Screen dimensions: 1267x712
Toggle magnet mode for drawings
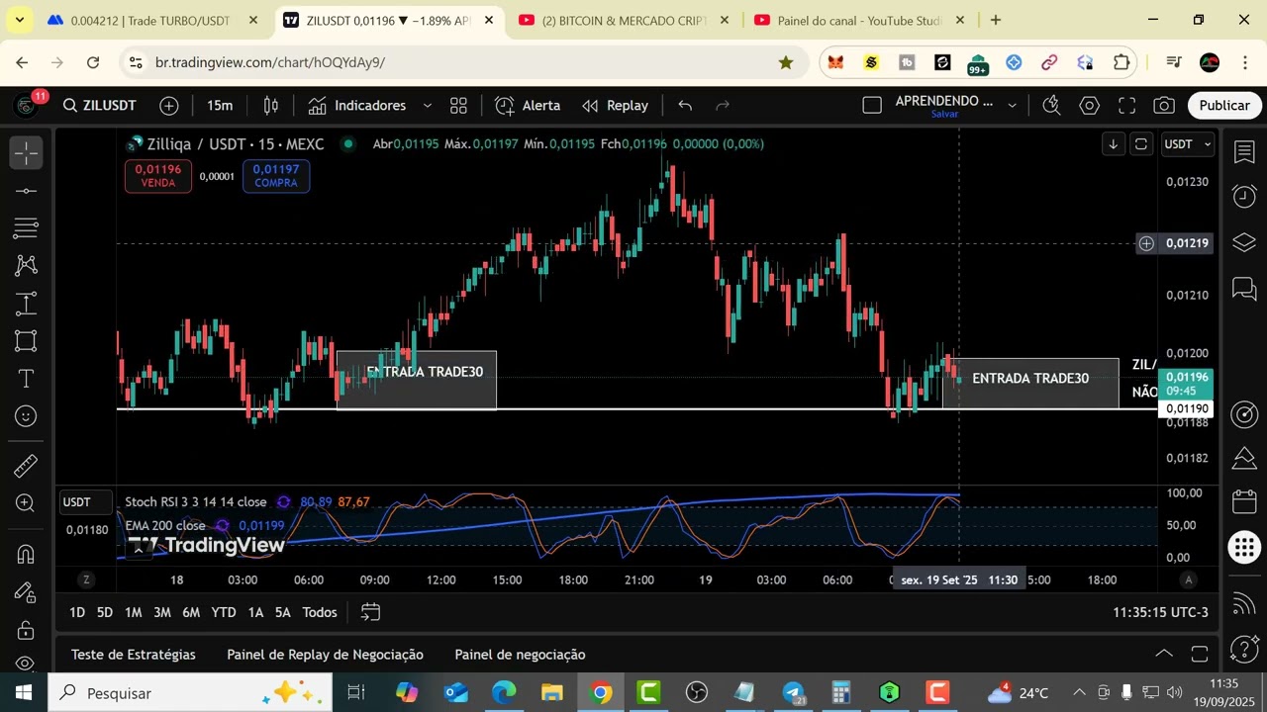click(x=26, y=554)
